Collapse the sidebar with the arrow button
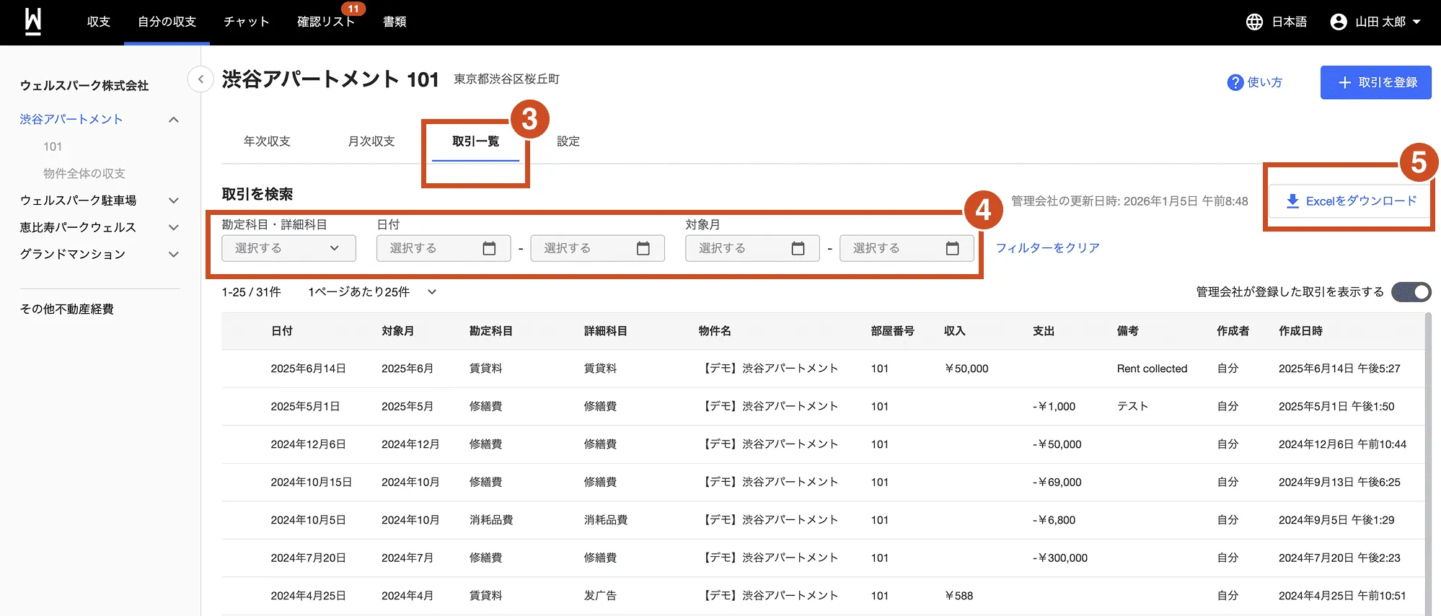The width and height of the screenshot is (1441, 616). (x=200, y=79)
